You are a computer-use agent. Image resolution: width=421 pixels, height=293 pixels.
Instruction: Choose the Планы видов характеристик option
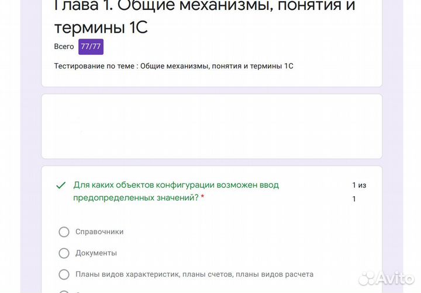pos(64,274)
